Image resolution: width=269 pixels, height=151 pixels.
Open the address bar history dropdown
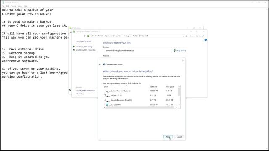[183, 36]
